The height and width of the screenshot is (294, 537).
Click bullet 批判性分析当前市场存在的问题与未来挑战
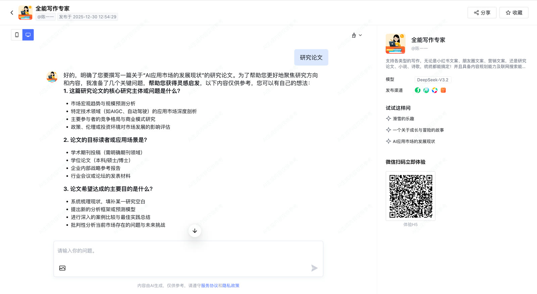(x=118, y=225)
